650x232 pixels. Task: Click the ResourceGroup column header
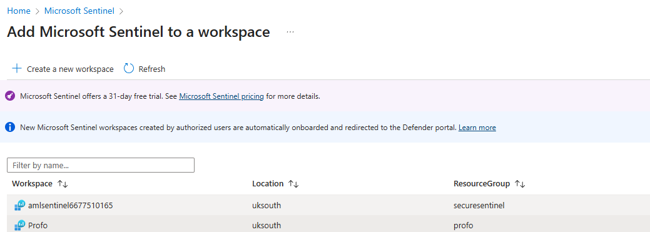(482, 183)
